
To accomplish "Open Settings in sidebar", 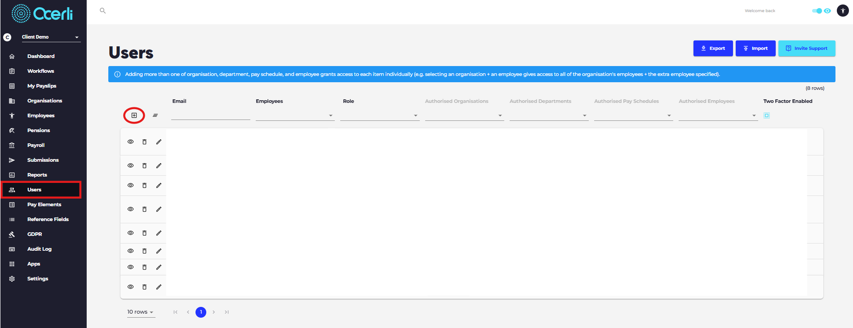I will (x=38, y=279).
